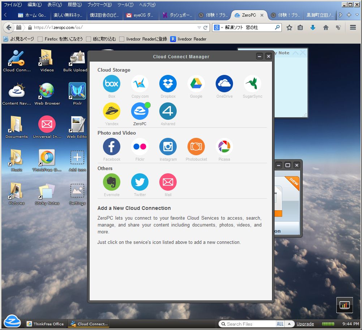Select Cloud Connect taskbar item
Viewport: 362px width, 330px height.
tap(89, 324)
